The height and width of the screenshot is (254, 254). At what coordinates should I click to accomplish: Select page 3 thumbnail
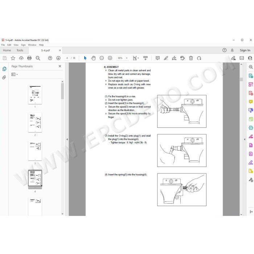pyautogui.click(x=35, y=151)
